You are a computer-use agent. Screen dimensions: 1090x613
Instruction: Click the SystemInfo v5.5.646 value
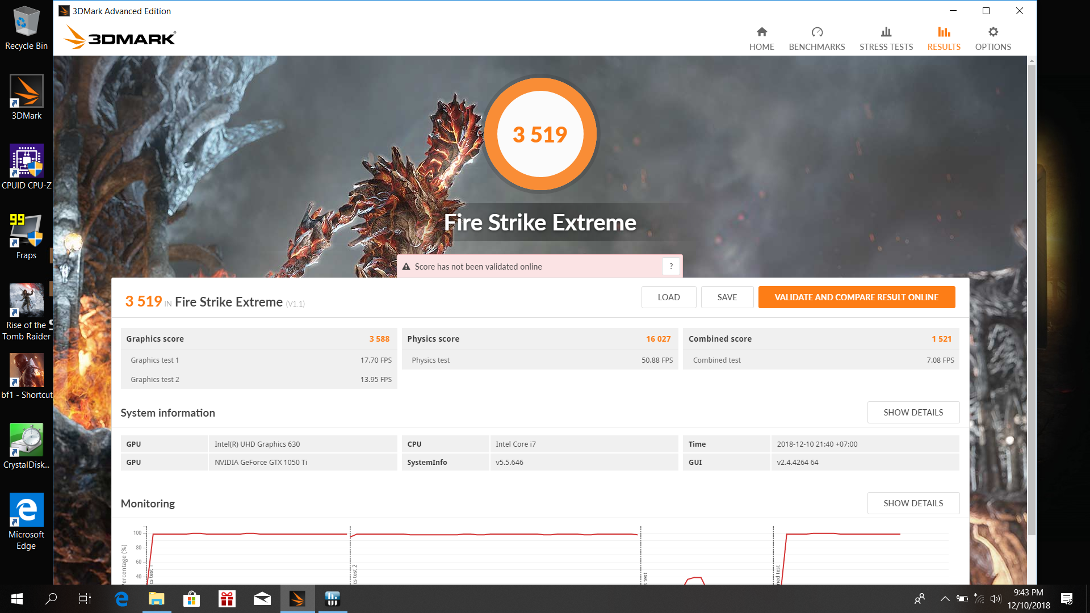tap(509, 462)
